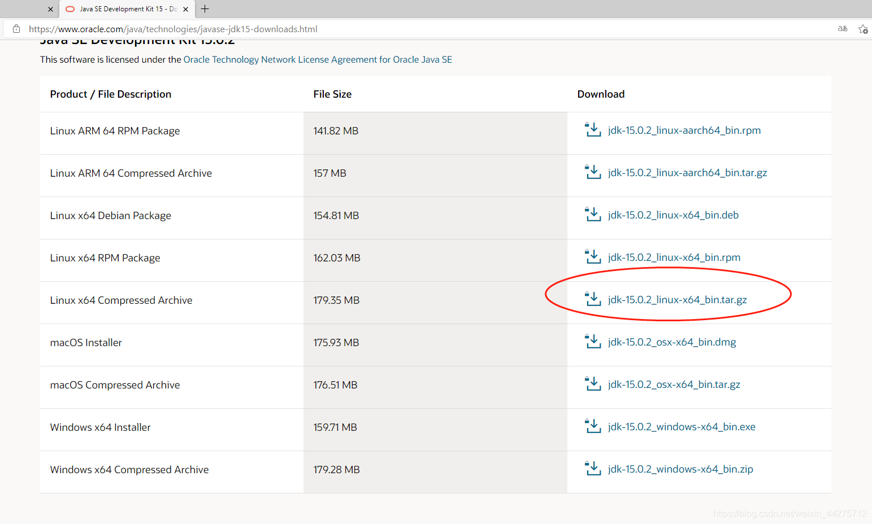Click 'macOS Installer' text
This screenshot has width=872, height=524.
pyautogui.click(x=86, y=343)
